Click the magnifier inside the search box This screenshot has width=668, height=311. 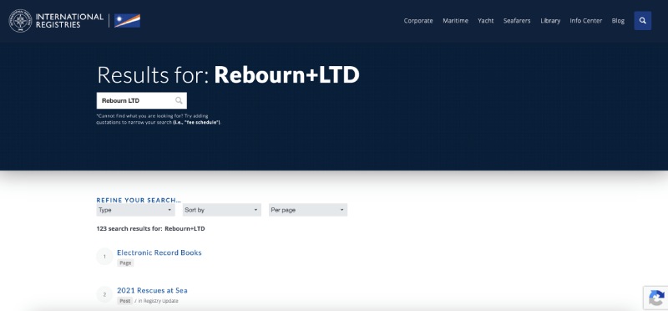179,100
